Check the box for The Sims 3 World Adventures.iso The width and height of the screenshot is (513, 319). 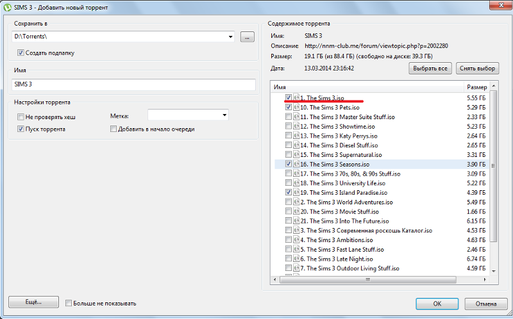[x=288, y=202]
